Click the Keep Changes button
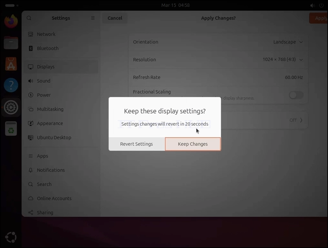The height and width of the screenshot is (248, 328). pos(193,144)
